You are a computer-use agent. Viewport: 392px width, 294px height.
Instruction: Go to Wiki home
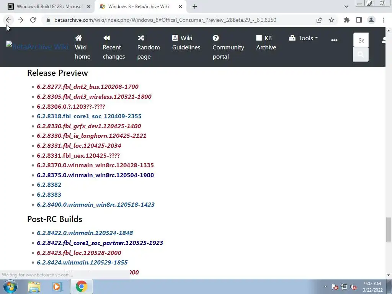(83, 47)
